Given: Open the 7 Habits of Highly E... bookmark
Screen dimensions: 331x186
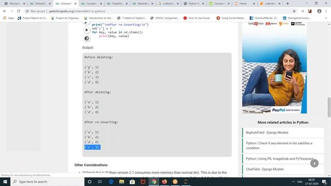Looking at the screenshot, I should point(132,18).
